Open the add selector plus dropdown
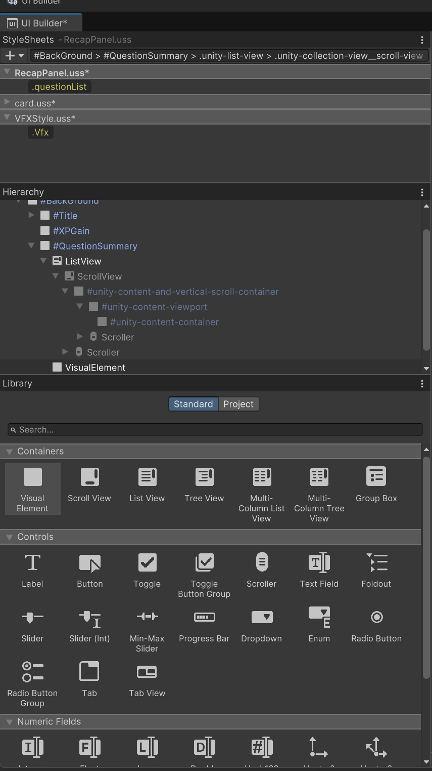 tap(14, 56)
